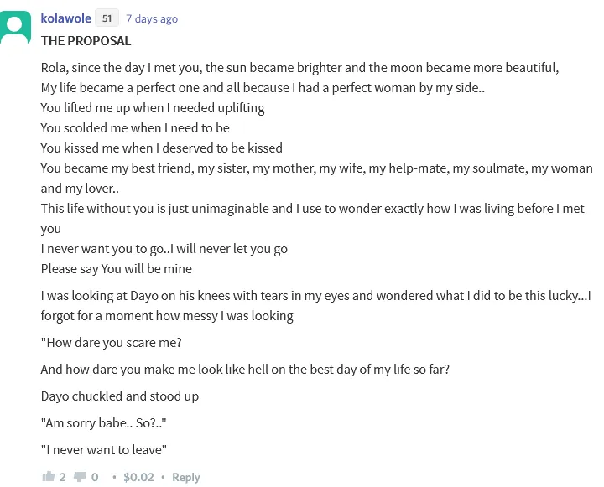Click the quote 'How dare you scare me?'
The width and height of the screenshot is (604, 487).
pyautogui.click(x=112, y=343)
